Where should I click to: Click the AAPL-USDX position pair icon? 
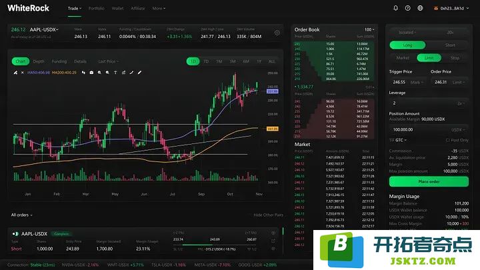click(x=15, y=233)
